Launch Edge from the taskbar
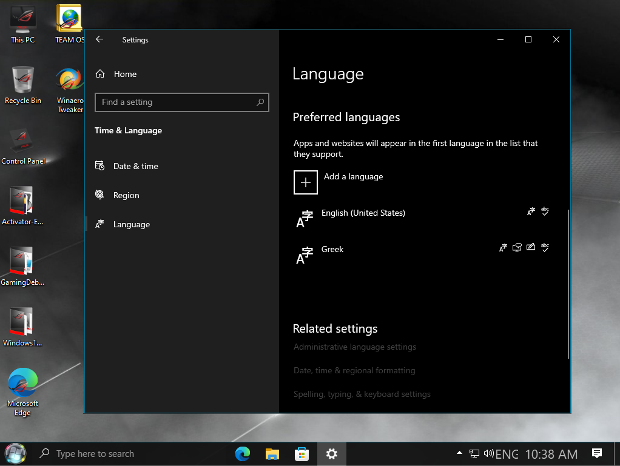Viewport: 620px width, 466px height. tap(243, 454)
